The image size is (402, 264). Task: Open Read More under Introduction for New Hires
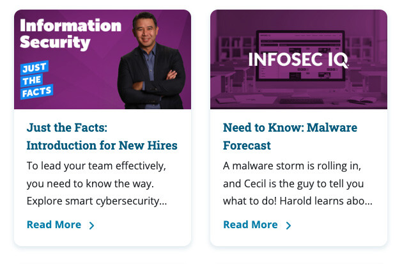(54, 224)
